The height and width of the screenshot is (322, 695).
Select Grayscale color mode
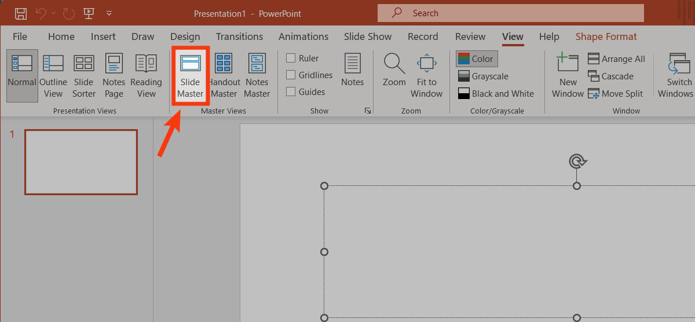tap(483, 76)
